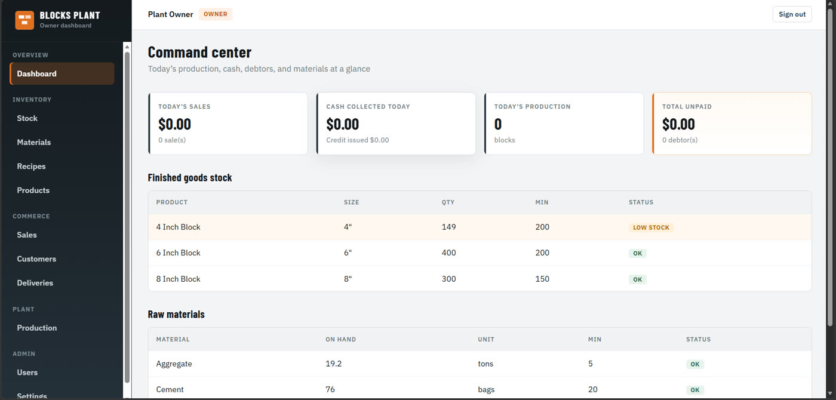Select the Cash Collected Today card

coord(396,124)
